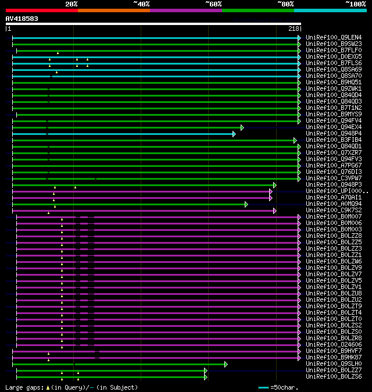This screenshot has height=392, width=372.
Task: Open the UniRef100_Q9LEN4 hit label
Action: (x=334, y=37)
